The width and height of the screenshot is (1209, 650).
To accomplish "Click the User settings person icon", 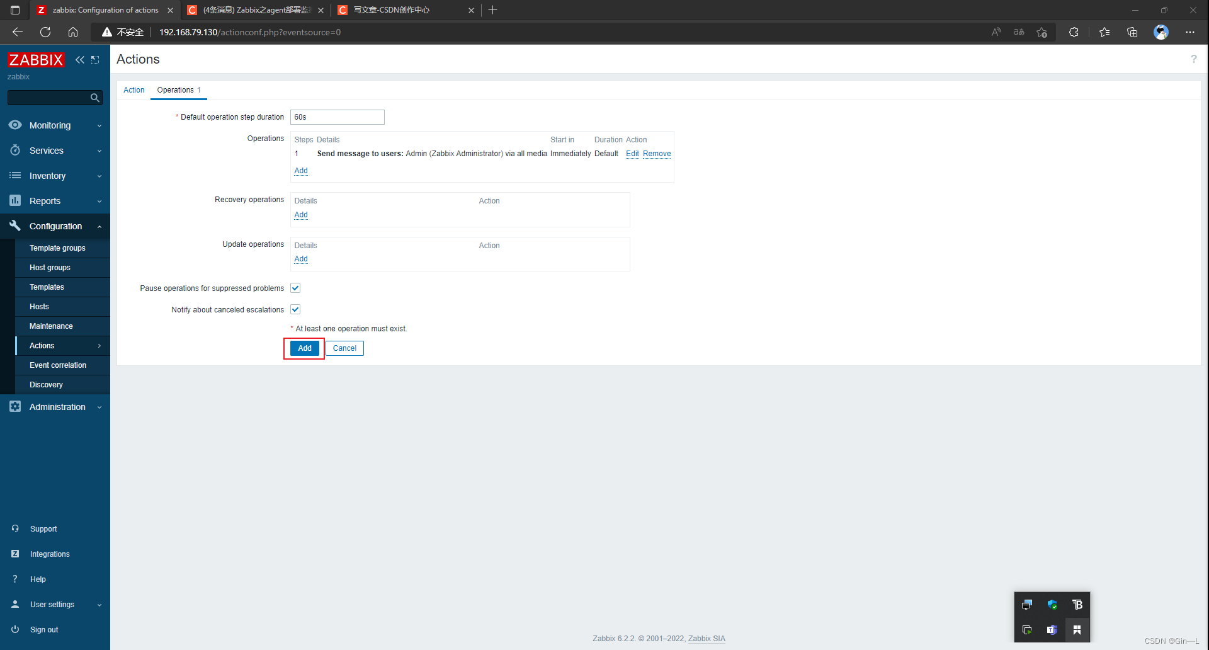I will [15, 605].
